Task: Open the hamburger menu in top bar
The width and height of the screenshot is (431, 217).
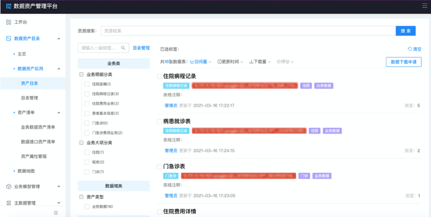Action: tap(425, 6)
